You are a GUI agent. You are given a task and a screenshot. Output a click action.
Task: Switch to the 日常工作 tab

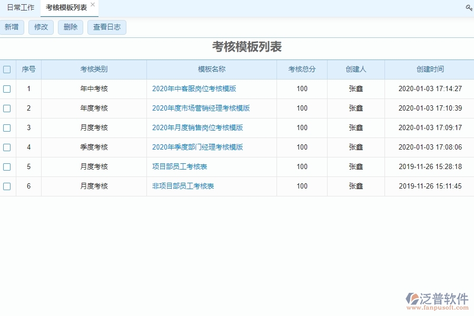point(21,7)
